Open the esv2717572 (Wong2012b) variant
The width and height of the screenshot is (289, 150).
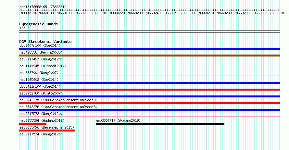click(x=41, y=114)
